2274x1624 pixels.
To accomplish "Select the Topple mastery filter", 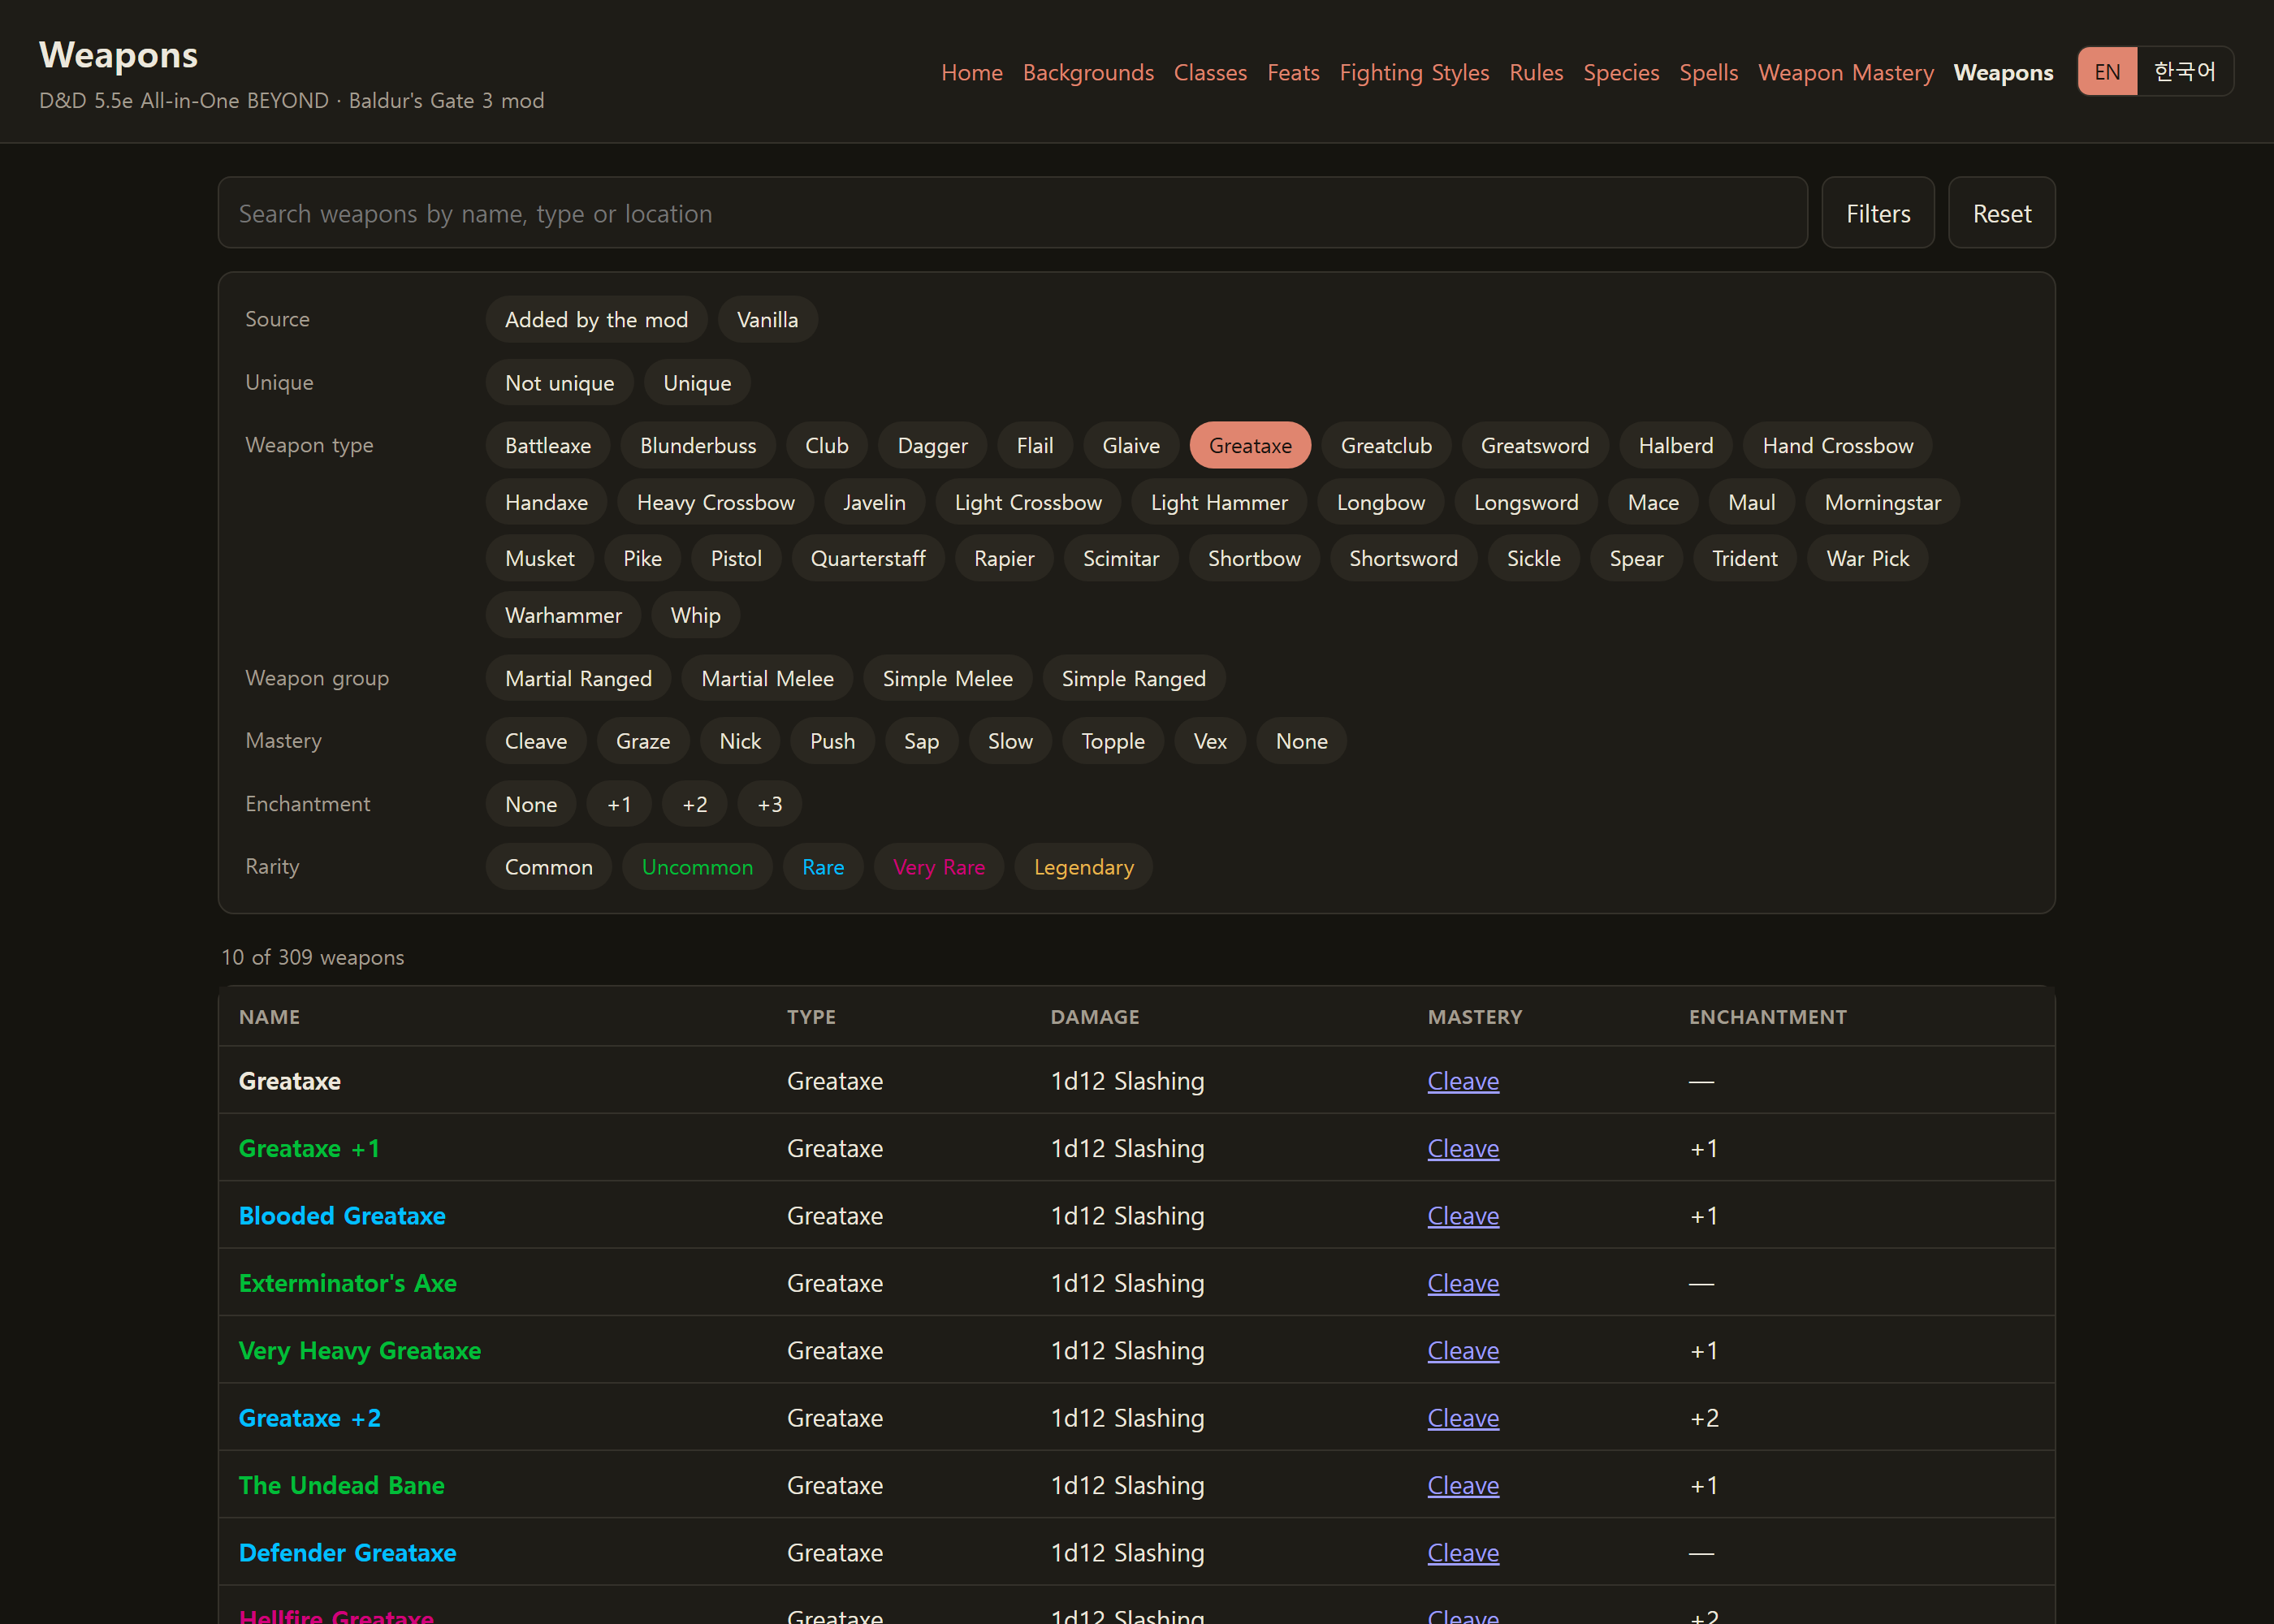I will (x=1112, y=741).
